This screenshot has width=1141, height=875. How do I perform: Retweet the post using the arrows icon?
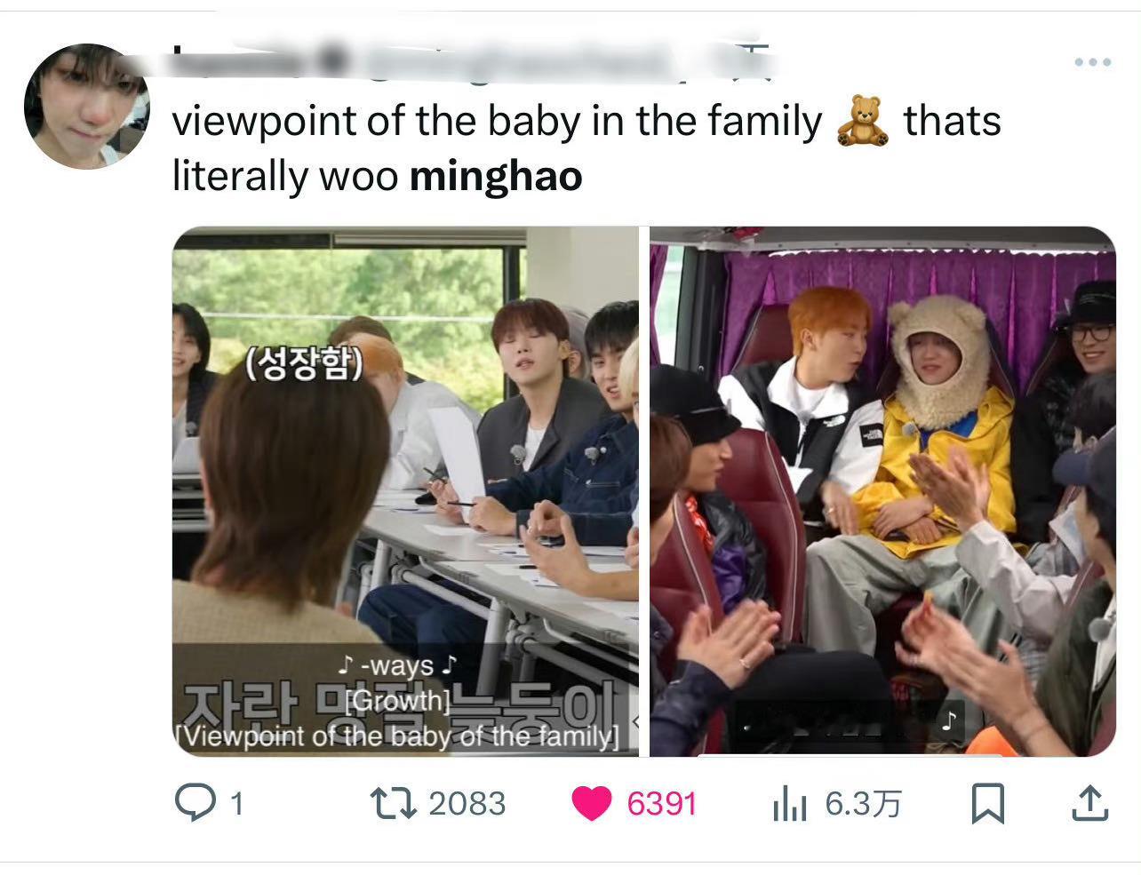(x=394, y=804)
